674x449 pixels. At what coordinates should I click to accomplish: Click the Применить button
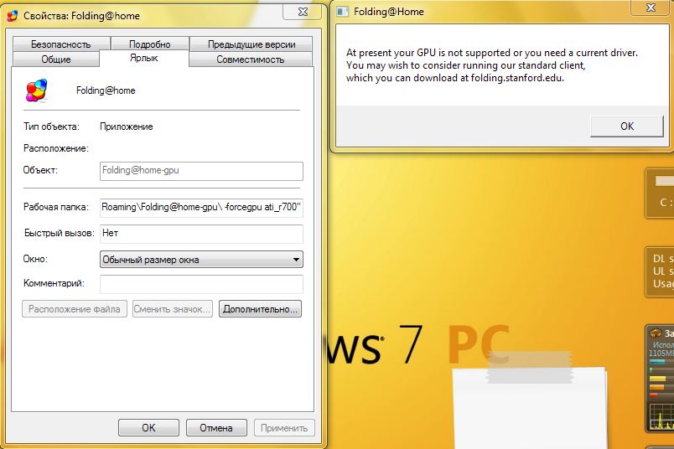coord(284,428)
